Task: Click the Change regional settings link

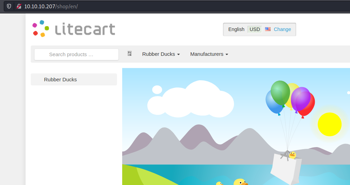Action: tap(282, 29)
